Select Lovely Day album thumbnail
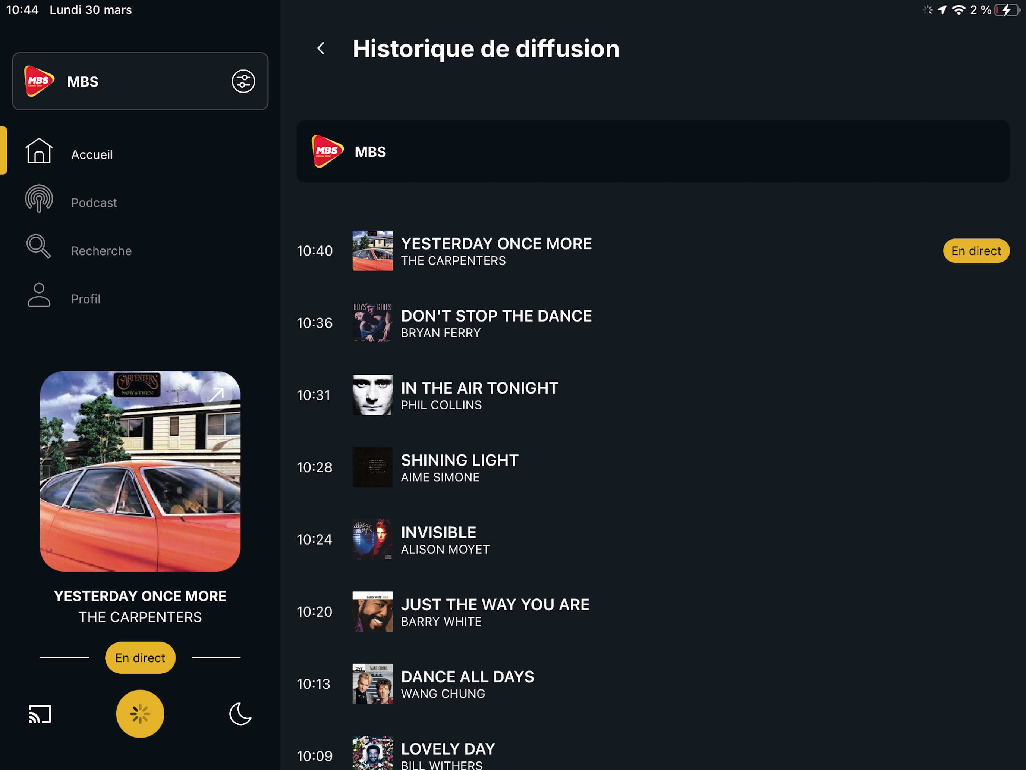 [372, 753]
